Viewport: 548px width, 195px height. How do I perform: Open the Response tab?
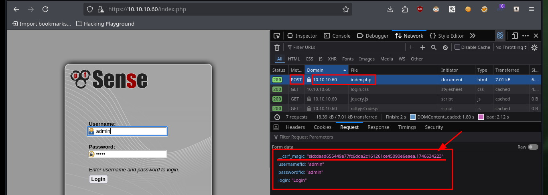pyautogui.click(x=378, y=127)
